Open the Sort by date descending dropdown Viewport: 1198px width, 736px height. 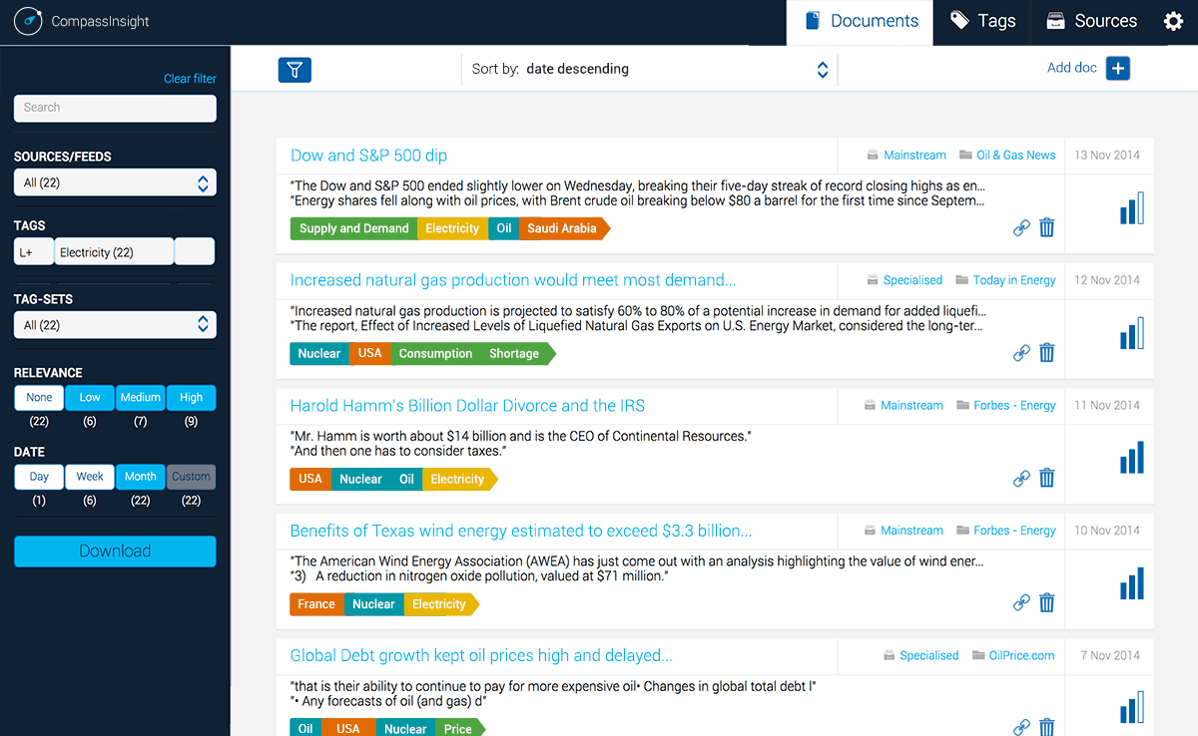[x=650, y=70]
